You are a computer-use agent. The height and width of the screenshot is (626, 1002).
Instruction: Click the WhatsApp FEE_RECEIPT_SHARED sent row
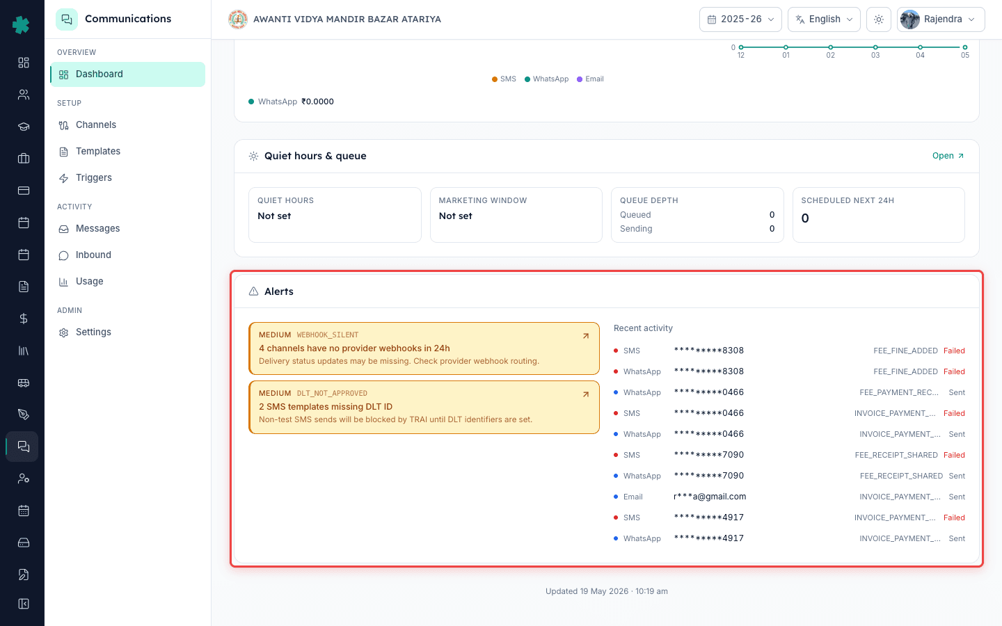[x=789, y=476]
